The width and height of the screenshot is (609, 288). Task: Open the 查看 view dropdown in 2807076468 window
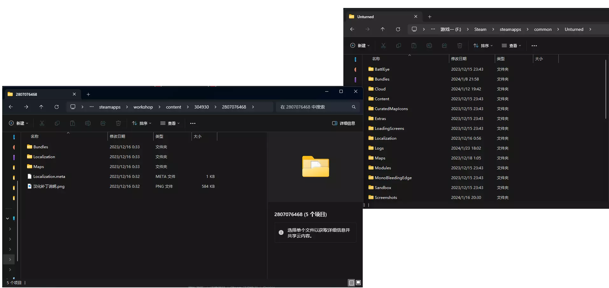pyautogui.click(x=170, y=123)
